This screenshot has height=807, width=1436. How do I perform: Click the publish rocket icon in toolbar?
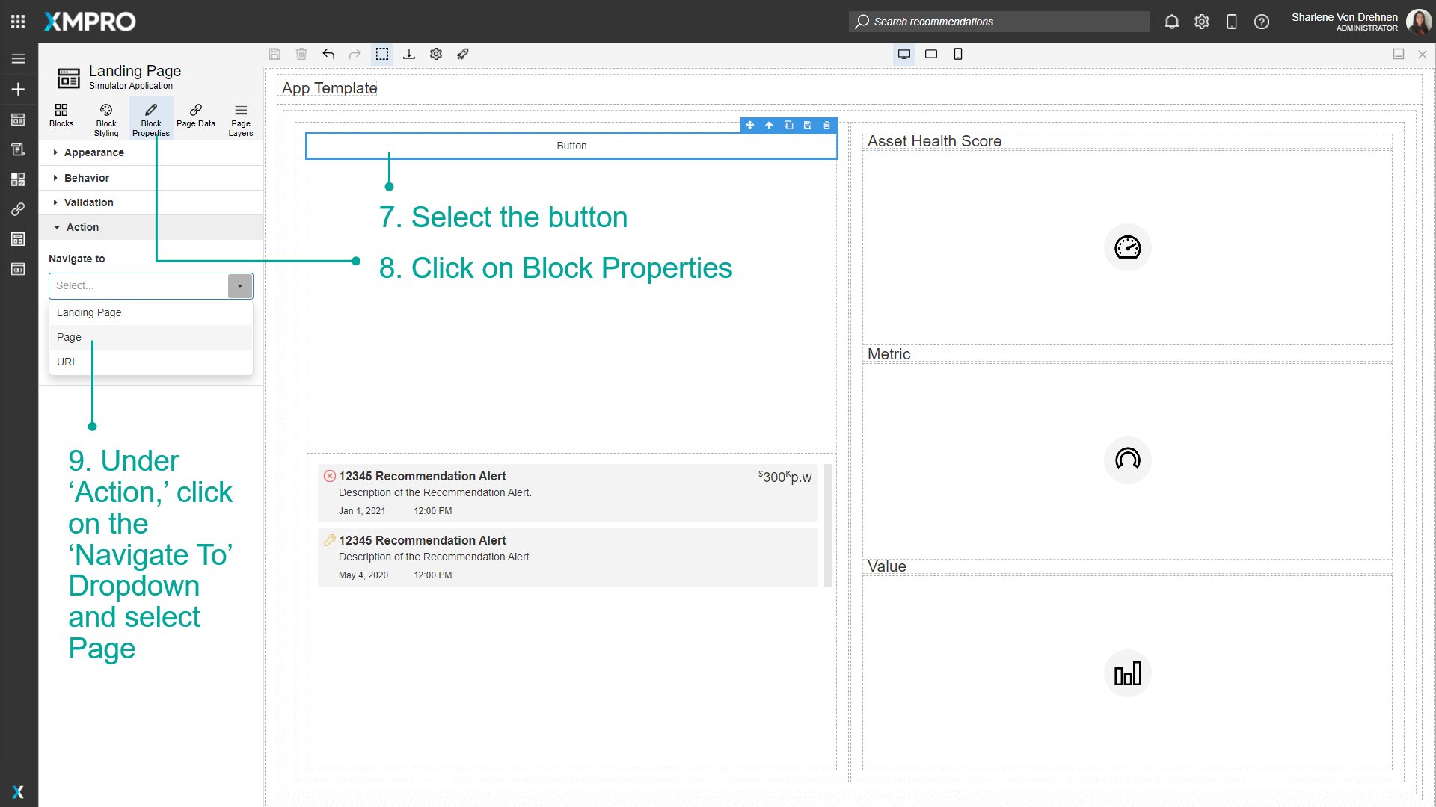463,54
